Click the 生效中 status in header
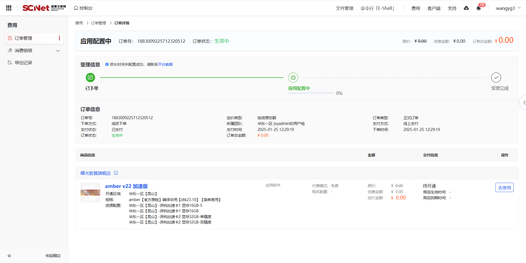Image resolution: width=526 pixels, height=263 pixels. [222, 41]
